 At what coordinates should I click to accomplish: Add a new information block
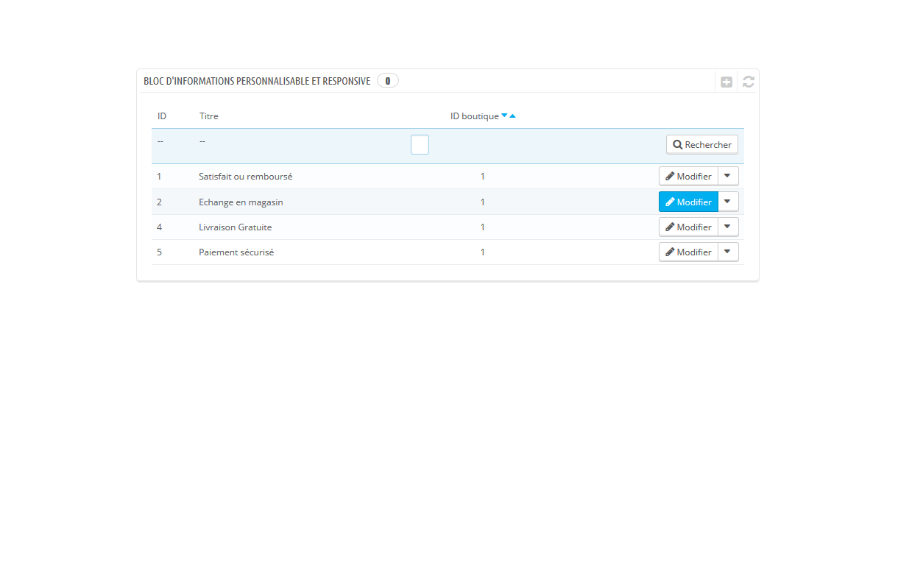click(726, 81)
